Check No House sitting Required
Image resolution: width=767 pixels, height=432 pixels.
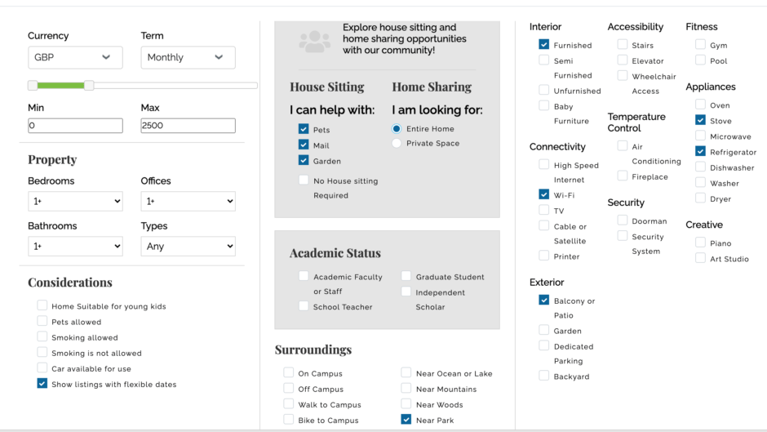[304, 180]
